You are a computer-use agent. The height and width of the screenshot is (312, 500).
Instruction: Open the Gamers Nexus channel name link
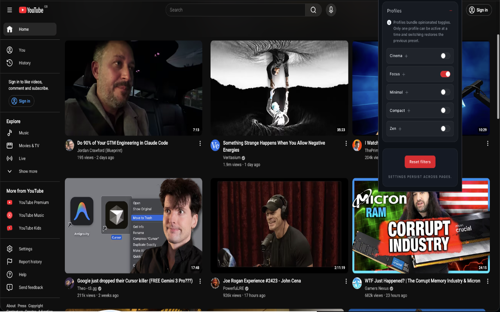click(377, 289)
